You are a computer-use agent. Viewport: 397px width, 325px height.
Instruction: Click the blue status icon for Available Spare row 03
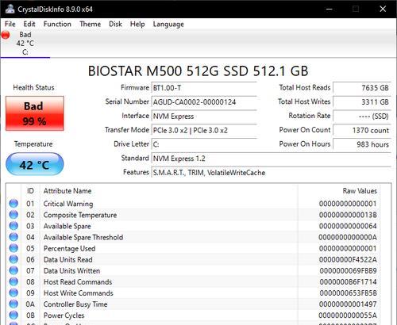[13, 226]
